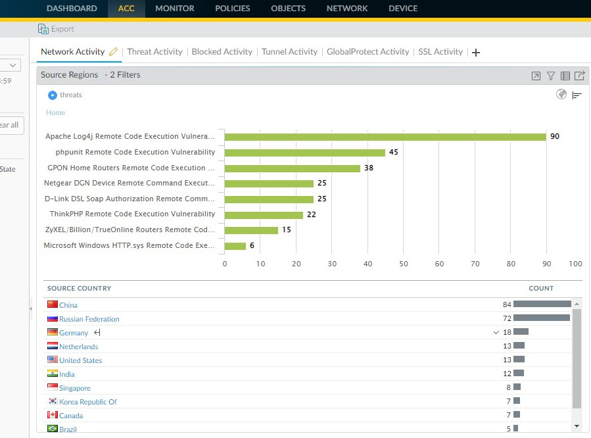Click the Canada flag icon

point(53,415)
